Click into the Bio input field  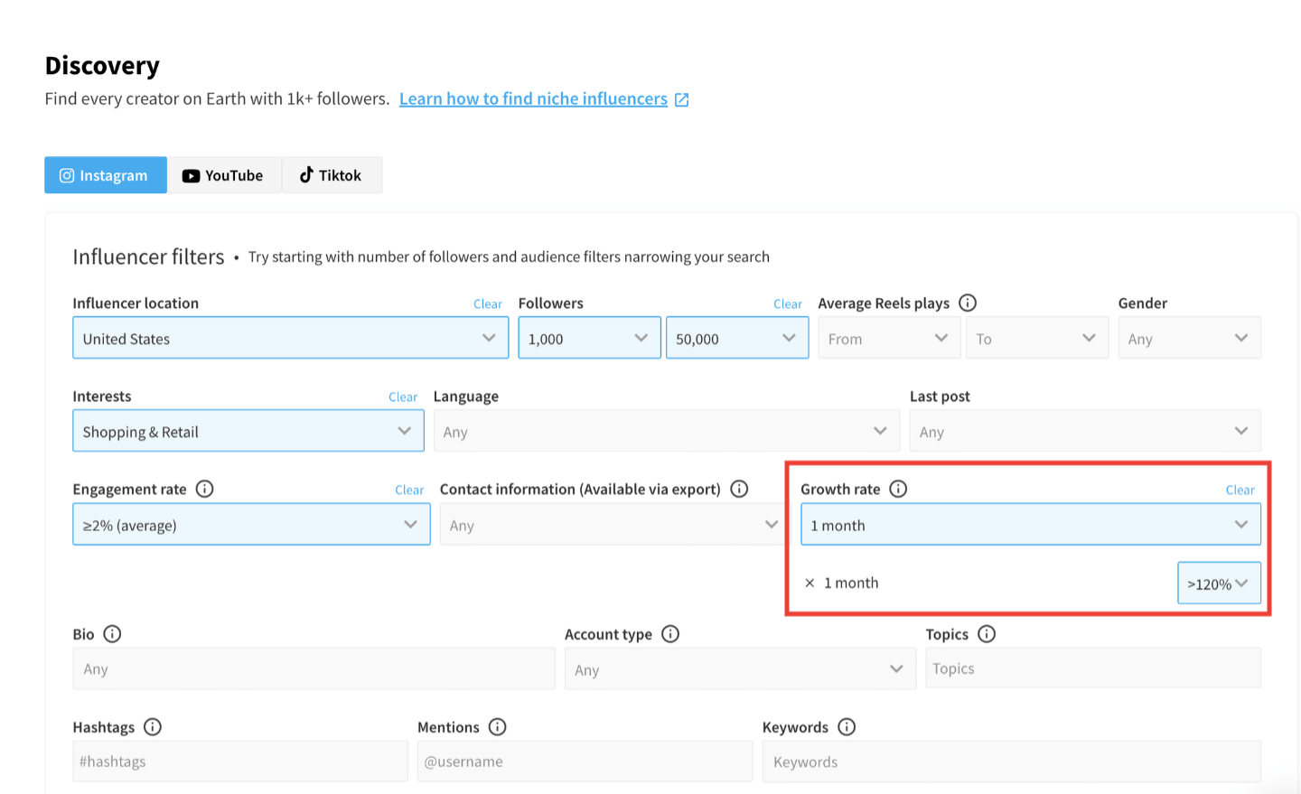(x=314, y=668)
